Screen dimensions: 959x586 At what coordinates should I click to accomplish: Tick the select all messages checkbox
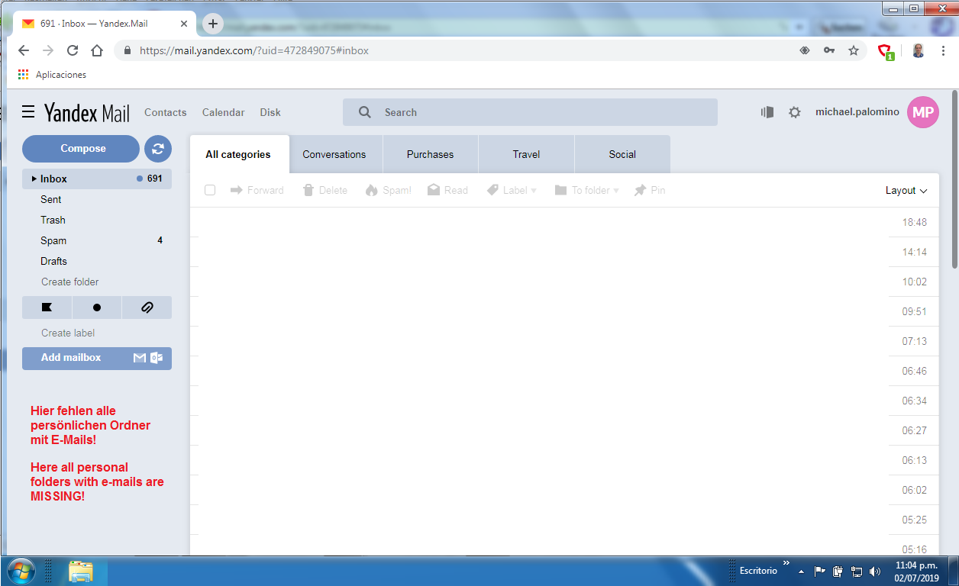[210, 190]
